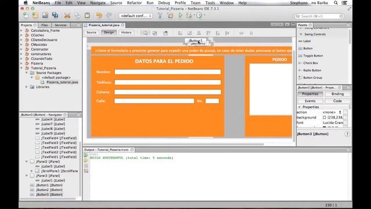371x209 pixels.
Task: Activate Selection Mode in the designer toolbar
Action: coord(145,33)
